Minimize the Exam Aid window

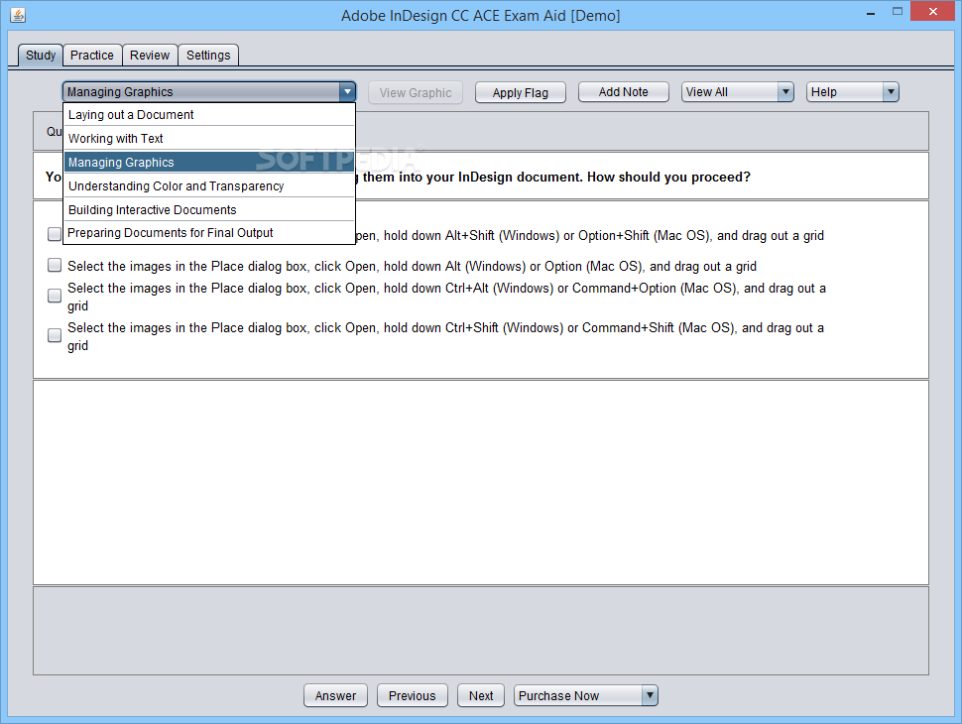pyautogui.click(x=870, y=13)
